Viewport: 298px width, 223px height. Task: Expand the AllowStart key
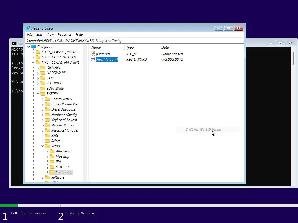pos(47,151)
